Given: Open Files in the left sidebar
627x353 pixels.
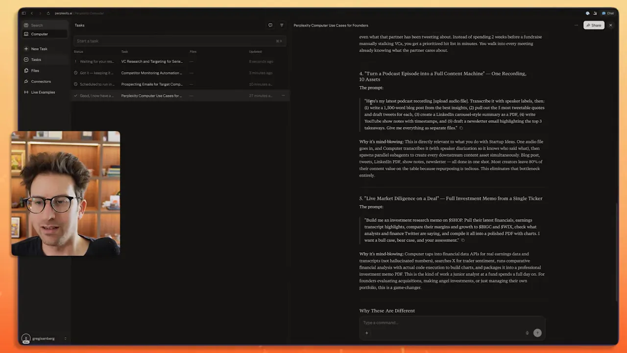Looking at the screenshot, I should coord(45,71).
